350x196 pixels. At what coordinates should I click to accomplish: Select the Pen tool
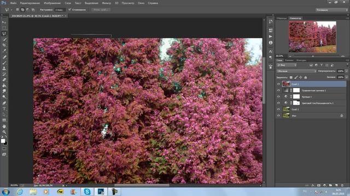click(4, 103)
